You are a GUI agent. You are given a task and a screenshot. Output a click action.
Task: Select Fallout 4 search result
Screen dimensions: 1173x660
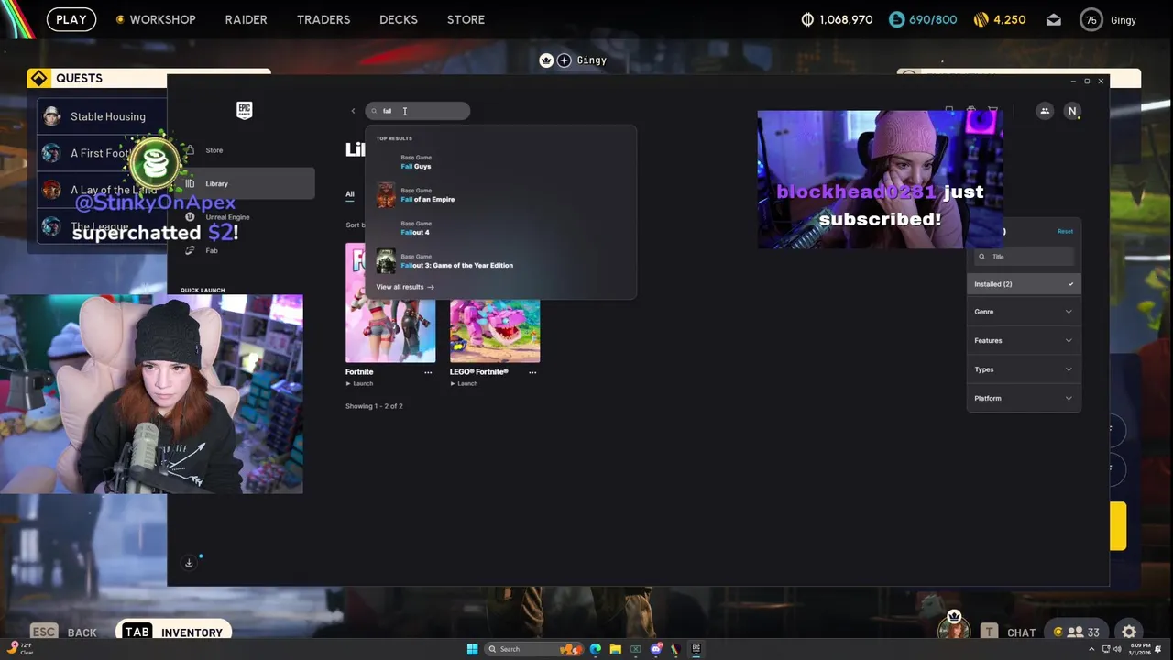coord(500,228)
